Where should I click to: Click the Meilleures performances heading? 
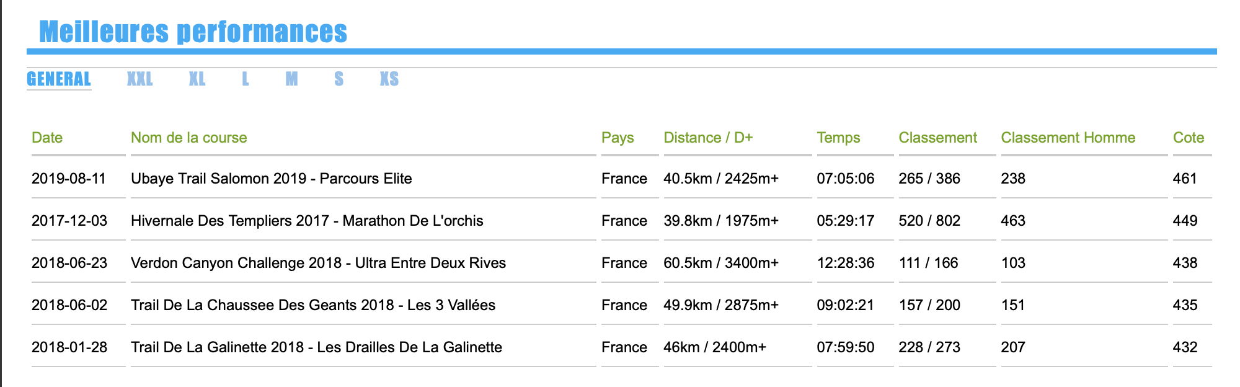(193, 32)
